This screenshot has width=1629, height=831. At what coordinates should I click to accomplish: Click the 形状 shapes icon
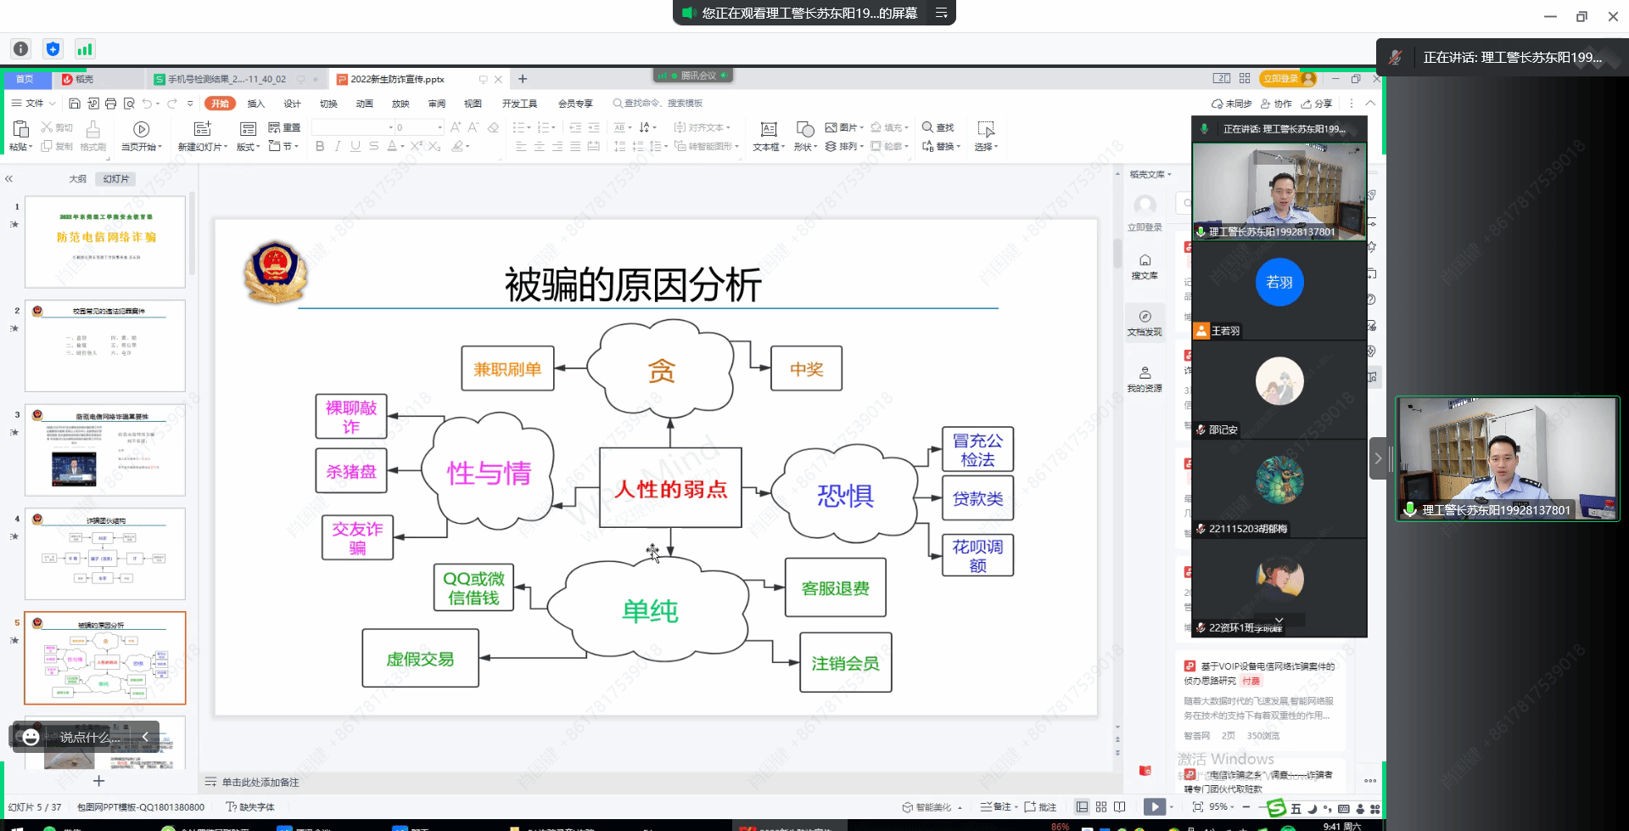click(804, 129)
